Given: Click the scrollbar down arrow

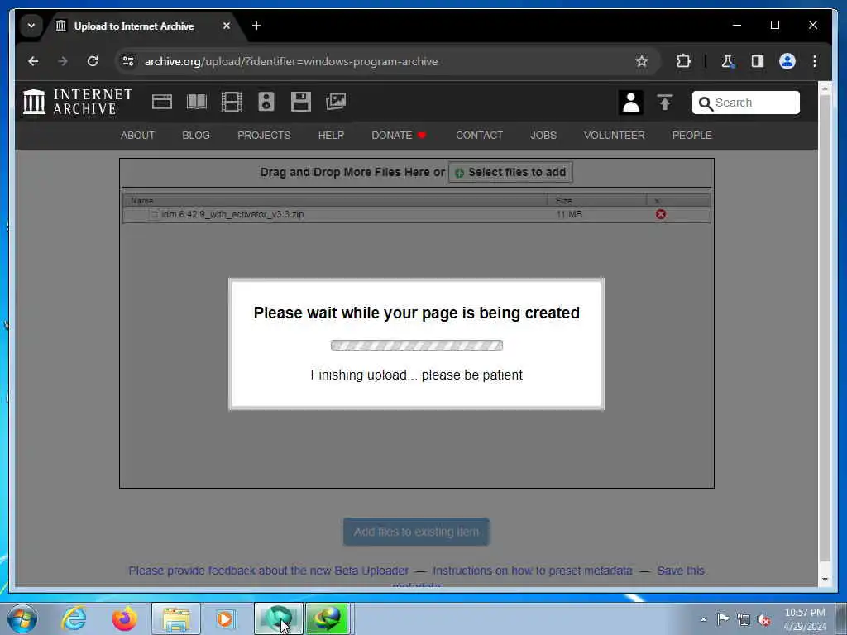Looking at the screenshot, I should point(825,580).
